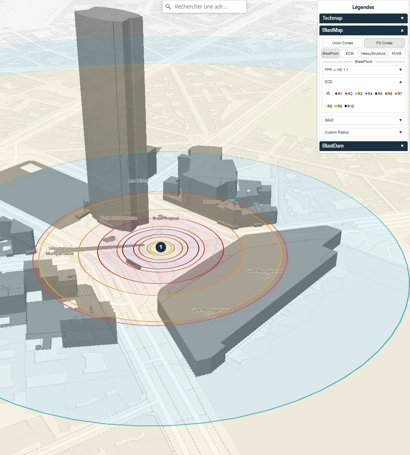Image resolution: width=410 pixels, height=455 pixels.
Task: Toggle EOD rings visibility eye icon
Action: pyautogui.click(x=328, y=94)
